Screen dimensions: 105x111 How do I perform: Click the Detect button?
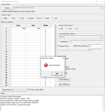pos(7,8)
